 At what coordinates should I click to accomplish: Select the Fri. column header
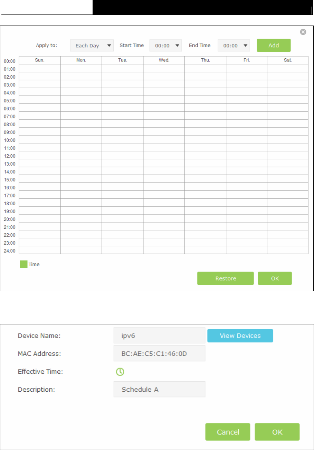pyautogui.click(x=247, y=60)
